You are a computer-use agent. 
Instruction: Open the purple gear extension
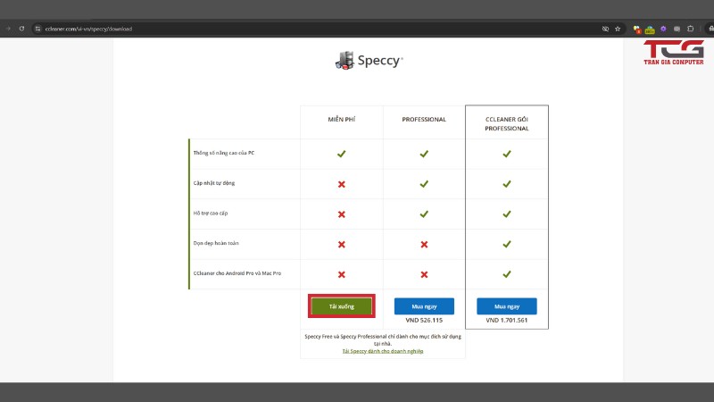click(x=663, y=29)
